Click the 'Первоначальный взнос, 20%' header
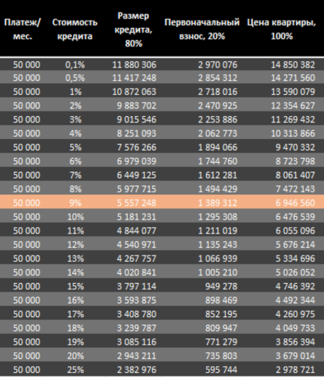The height and width of the screenshot is (377, 324). pos(202,29)
